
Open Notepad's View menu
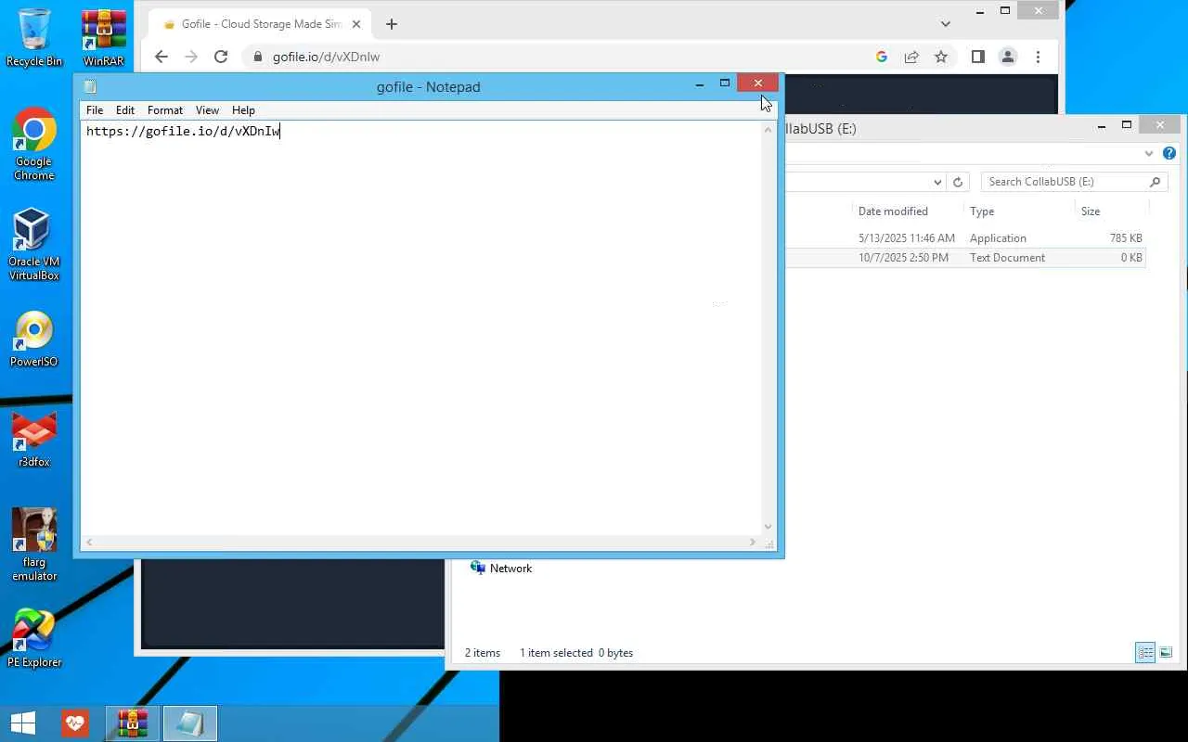coord(207,110)
